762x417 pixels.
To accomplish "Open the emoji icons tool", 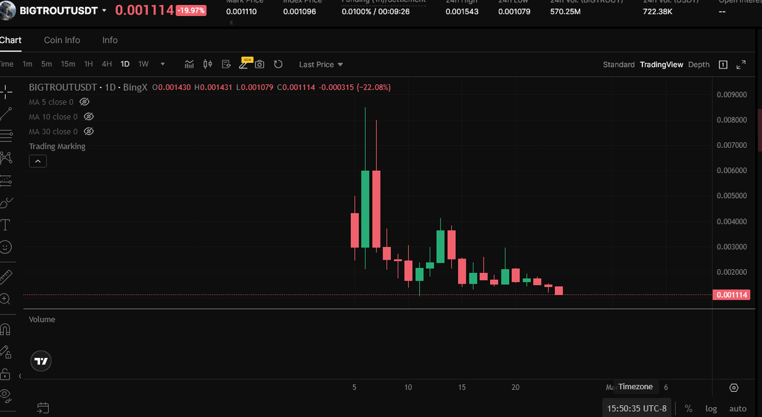I will tap(5, 247).
